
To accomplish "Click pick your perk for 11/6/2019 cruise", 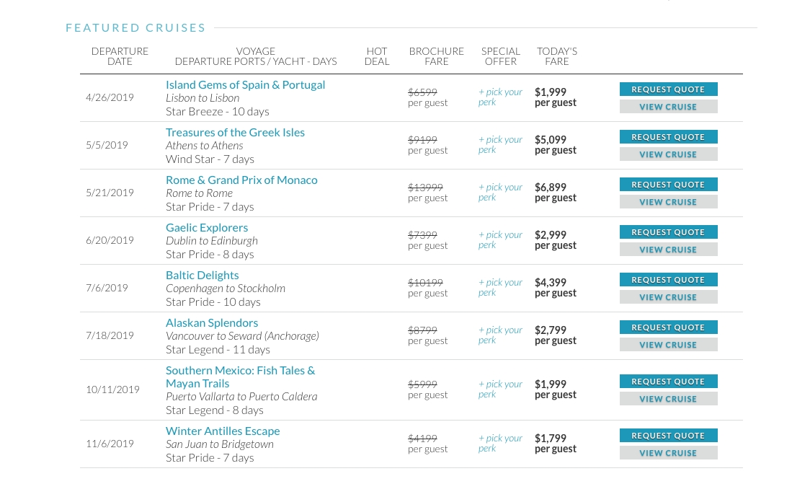I will click(x=500, y=443).
